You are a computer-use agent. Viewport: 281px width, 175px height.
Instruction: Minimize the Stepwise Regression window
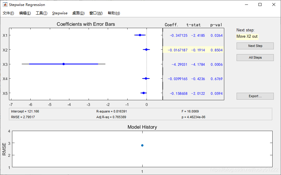pos(246,5)
